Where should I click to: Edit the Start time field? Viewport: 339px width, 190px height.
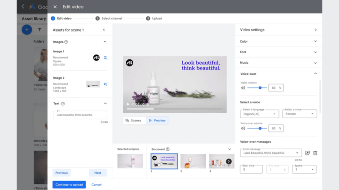click(251, 169)
